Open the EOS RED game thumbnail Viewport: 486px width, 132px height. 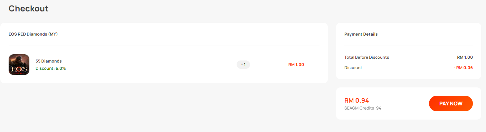(19, 65)
